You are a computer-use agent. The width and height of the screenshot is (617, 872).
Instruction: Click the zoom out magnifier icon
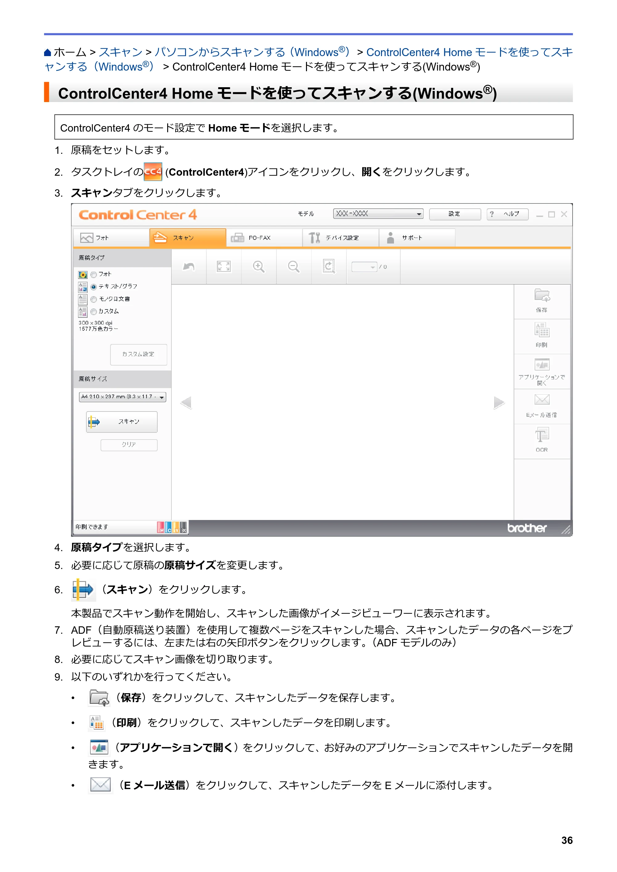click(293, 267)
